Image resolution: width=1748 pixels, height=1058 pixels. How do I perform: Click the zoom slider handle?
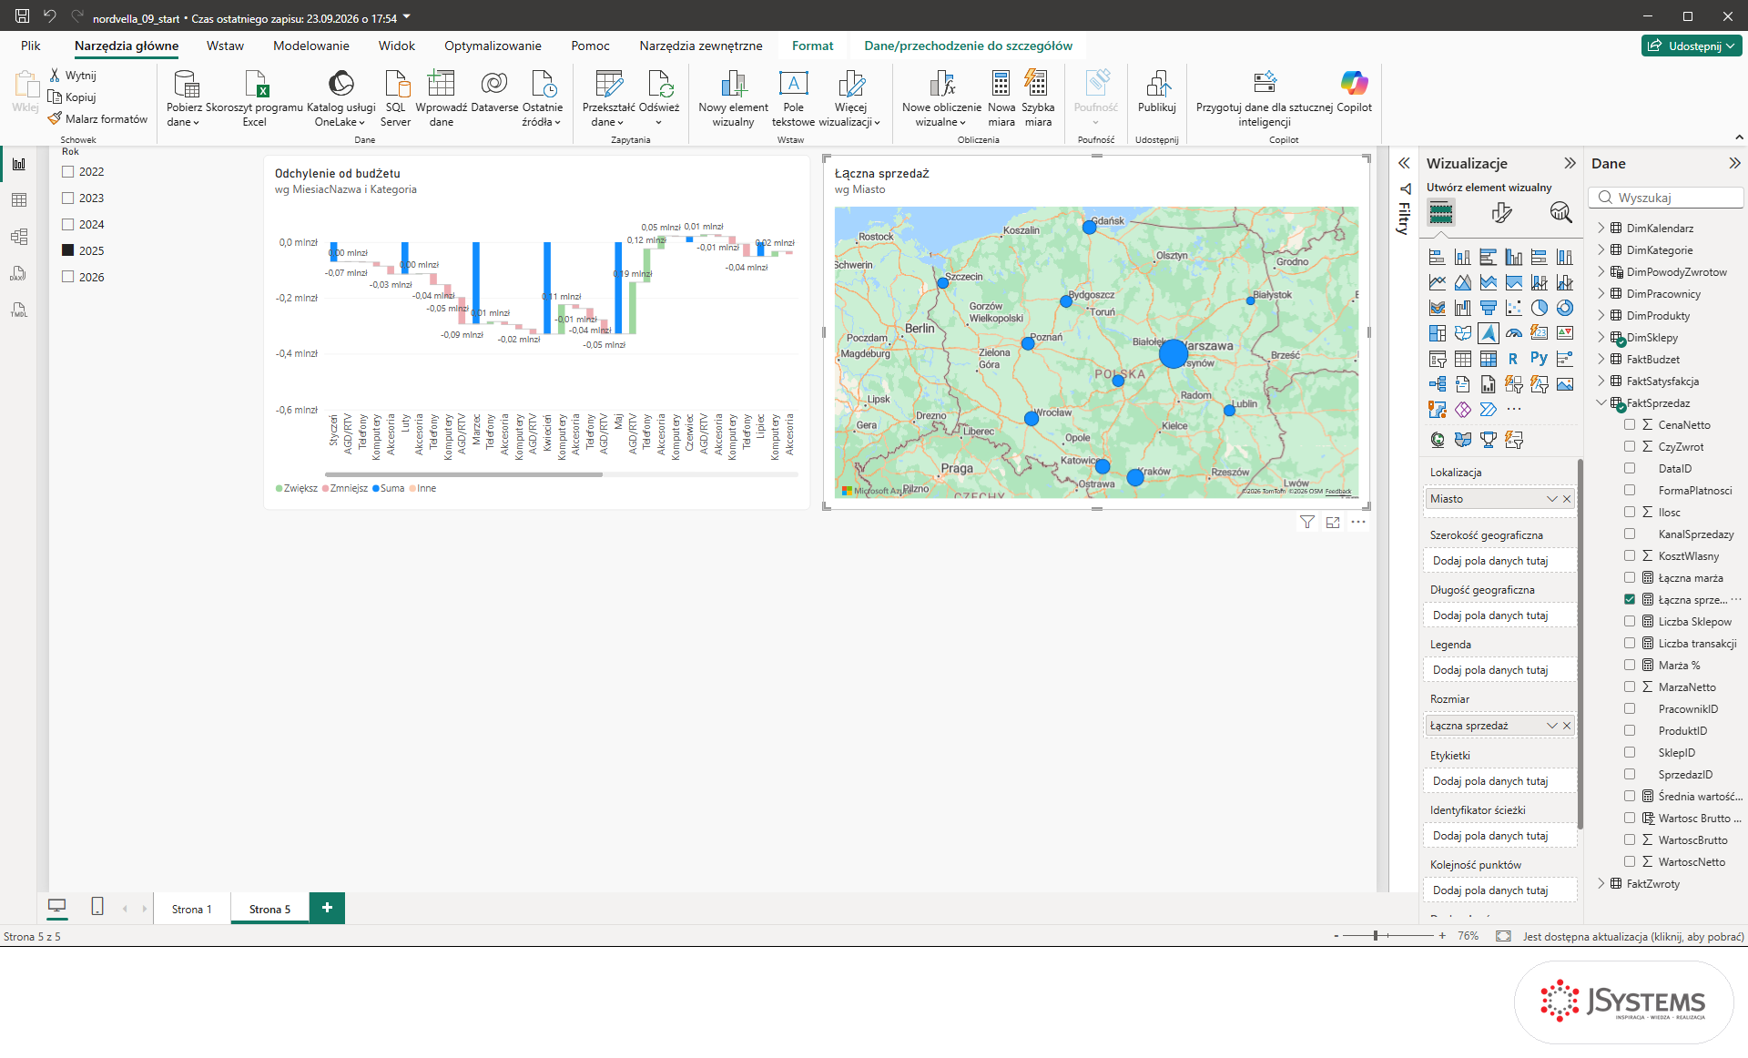click(x=1376, y=936)
